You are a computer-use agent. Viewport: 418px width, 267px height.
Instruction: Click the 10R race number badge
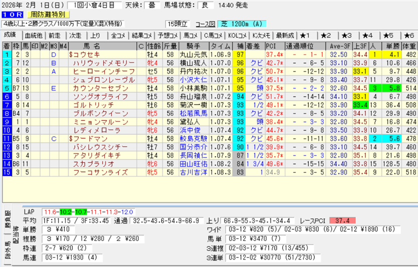(11, 14)
